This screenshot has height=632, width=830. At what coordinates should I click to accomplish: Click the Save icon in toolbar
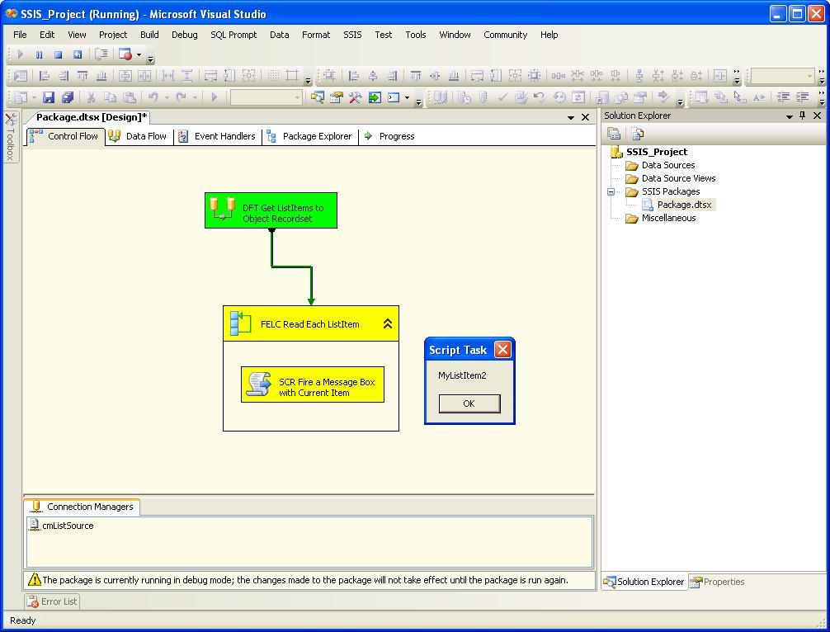49,97
